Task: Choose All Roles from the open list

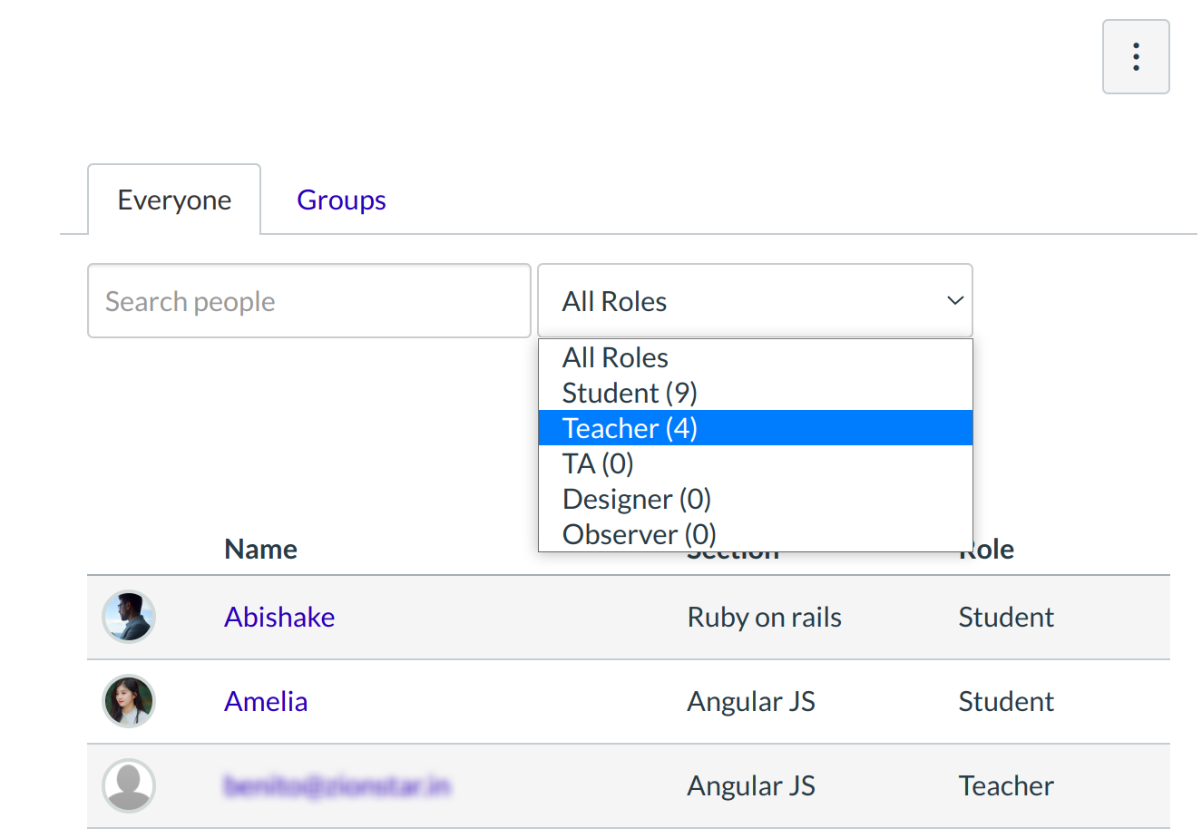Action: click(615, 357)
